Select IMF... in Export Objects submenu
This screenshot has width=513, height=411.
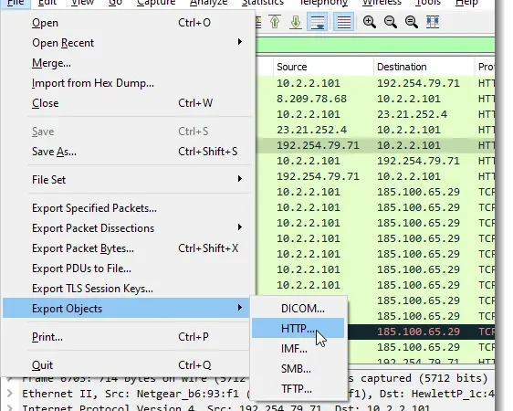tap(298, 349)
